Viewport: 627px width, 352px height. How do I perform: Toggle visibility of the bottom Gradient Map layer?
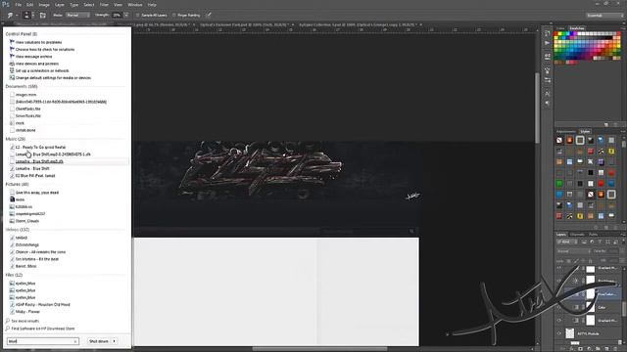point(559,321)
